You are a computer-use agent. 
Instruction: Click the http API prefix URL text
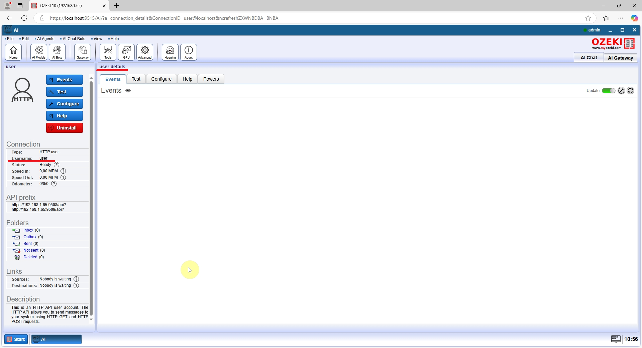click(38, 209)
